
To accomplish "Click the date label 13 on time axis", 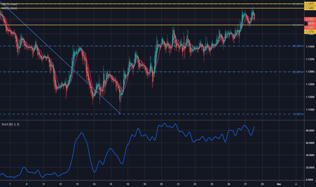I will pyautogui.click(x=77, y=184).
